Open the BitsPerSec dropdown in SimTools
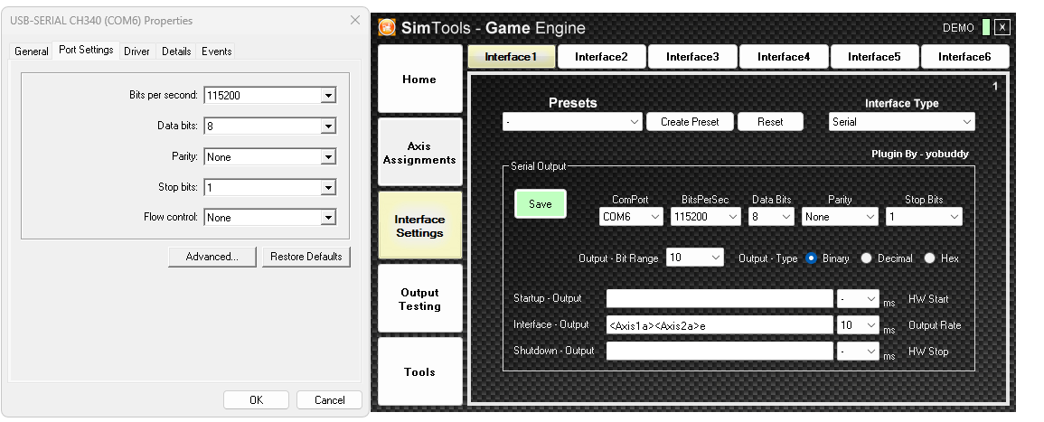This screenshot has height=422, width=1044. (x=706, y=216)
